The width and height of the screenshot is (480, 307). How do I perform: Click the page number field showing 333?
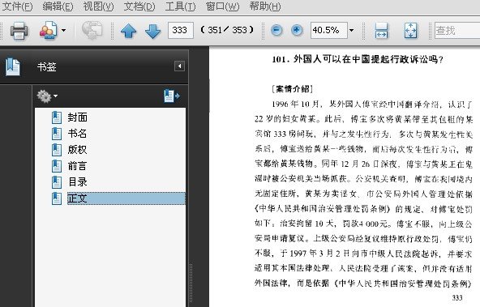[x=181, y=30]
